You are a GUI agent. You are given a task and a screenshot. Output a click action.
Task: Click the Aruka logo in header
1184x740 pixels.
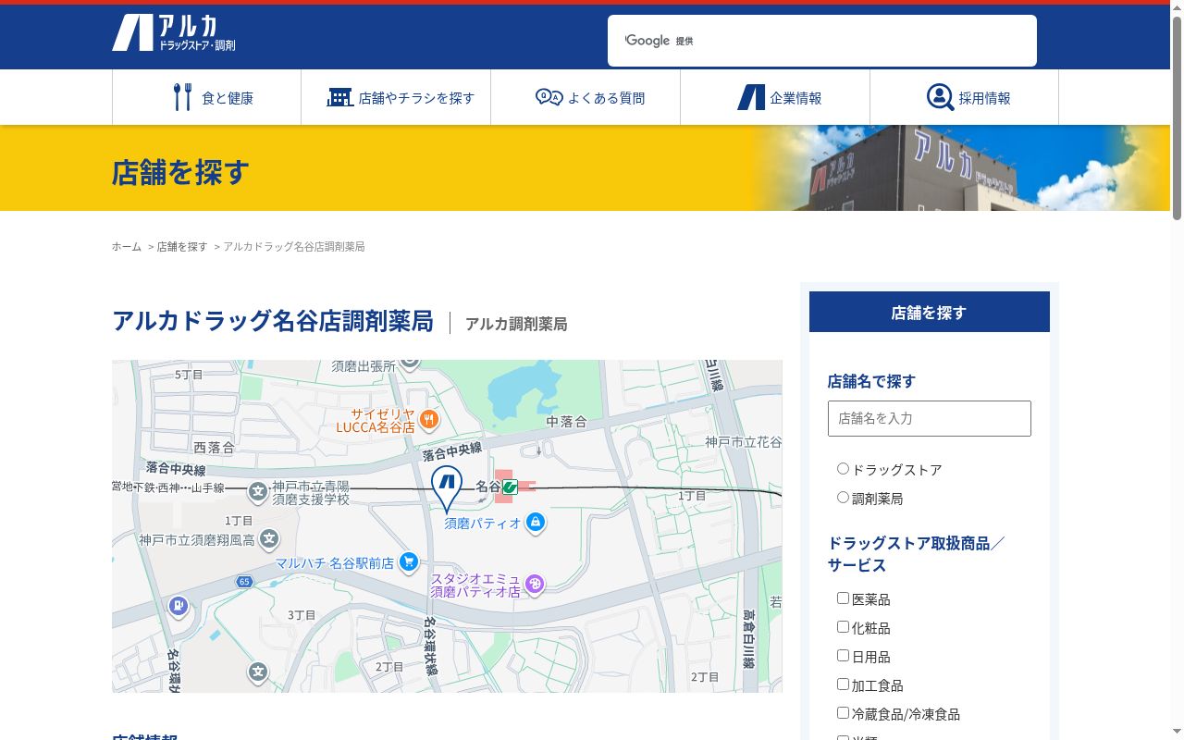click(x=174, y=33)
